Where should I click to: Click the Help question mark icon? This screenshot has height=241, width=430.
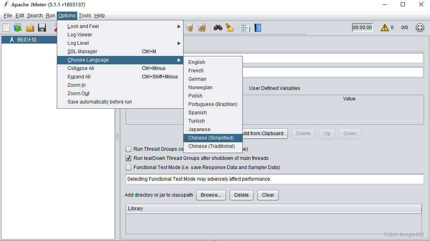tap(258, 28)
